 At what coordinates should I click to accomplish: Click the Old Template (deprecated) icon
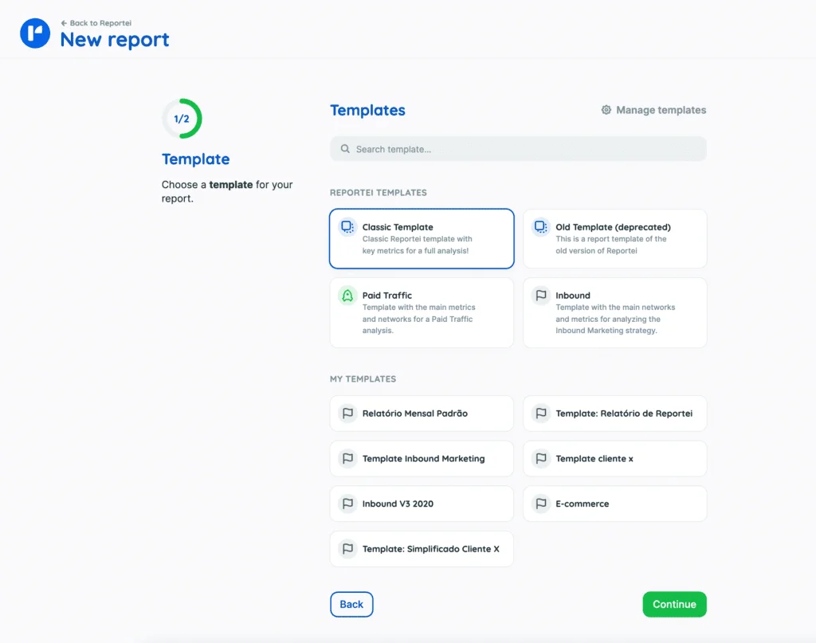click(x=541, y=227)
